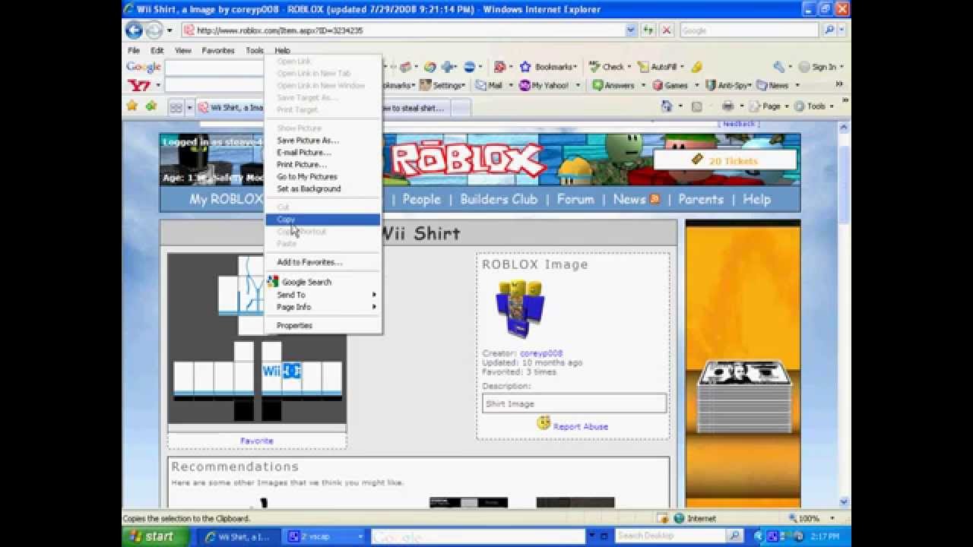This screenshot has height=547, width=973.
Task: Click the ROBLOX avatar thumbnail image
Action: tap(520, 310)
